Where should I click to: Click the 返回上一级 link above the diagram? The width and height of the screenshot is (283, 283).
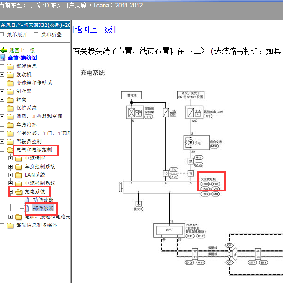(94, 29)
